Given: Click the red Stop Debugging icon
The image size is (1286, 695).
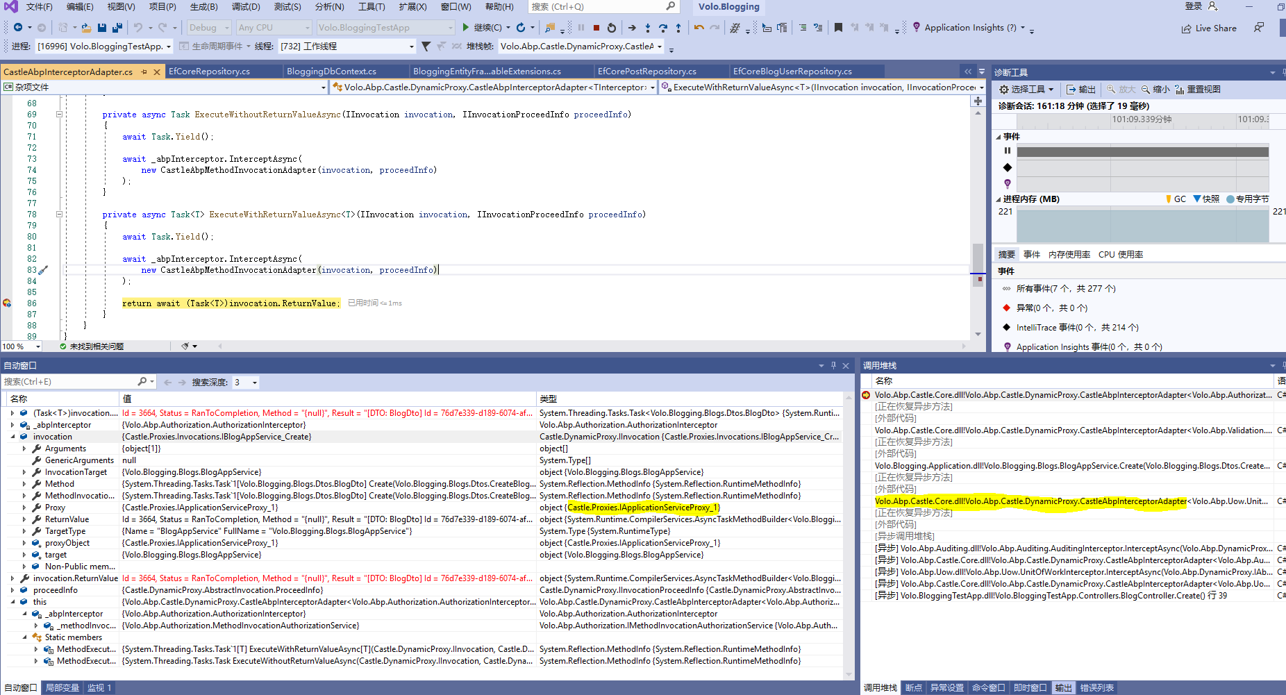Looking at the screenshot, I should (596, 28).
